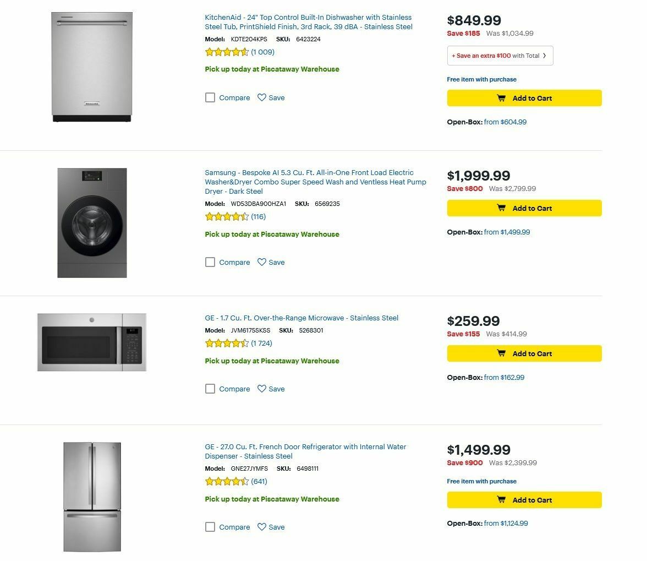Add KitchenAid dishwasher to cart
Screen dimensions: 647x561
click(524, 98)
